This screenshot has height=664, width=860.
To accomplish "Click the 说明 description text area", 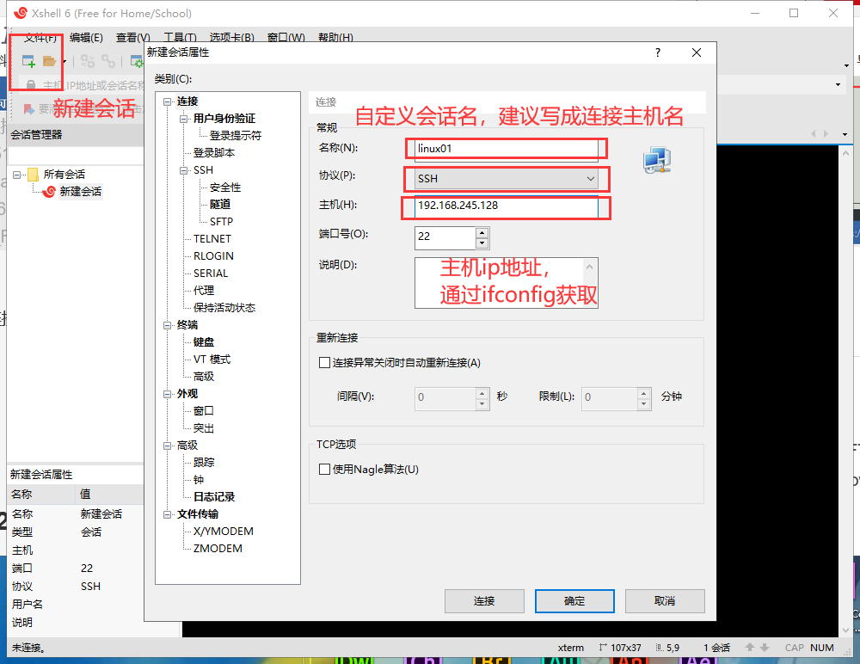I will click(507, 283).
